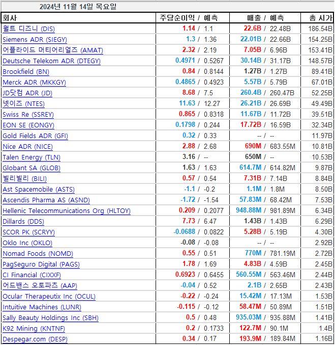This screenshot has width=335, height=345.
Task: Click SCOR EPS value -0.0688
Action: tap(185, 232)
